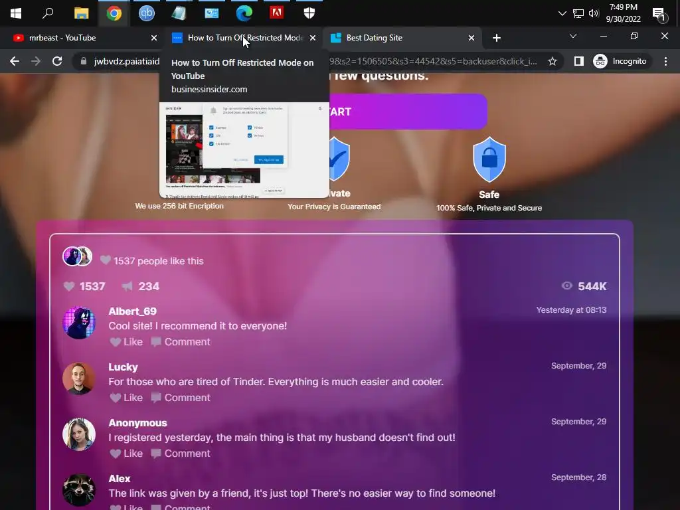Bookmark this page with the star
The image size is (680, 510).
552,61
